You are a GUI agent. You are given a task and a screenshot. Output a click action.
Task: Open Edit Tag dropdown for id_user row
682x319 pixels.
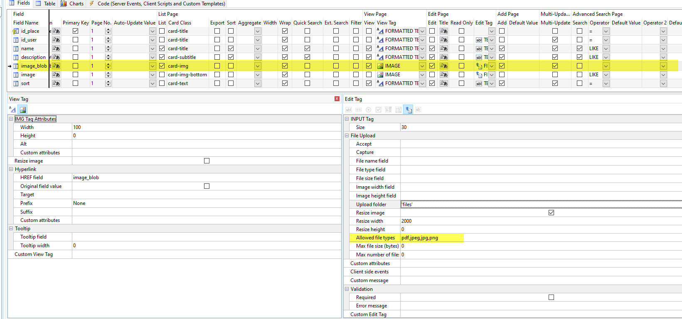click(x=492, y=40)
